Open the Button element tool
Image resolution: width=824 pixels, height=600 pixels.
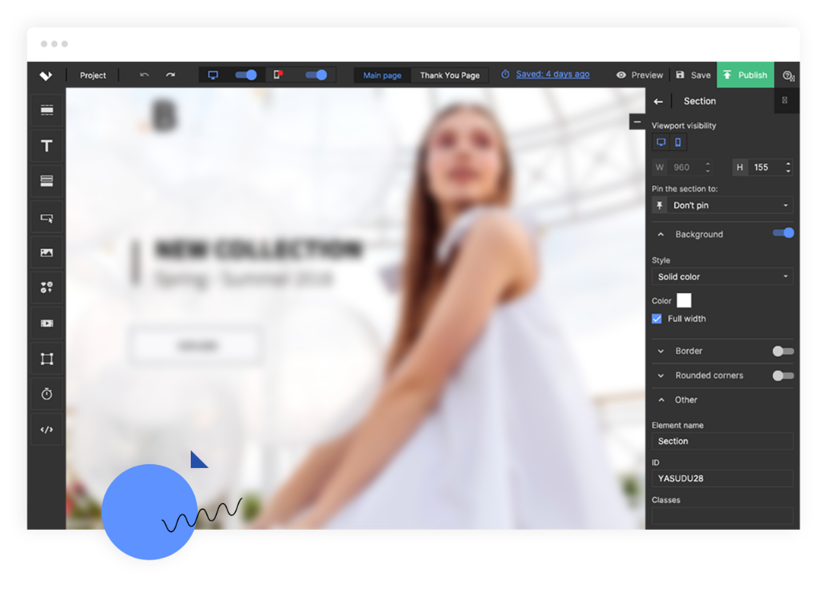(x=47, y=218)
